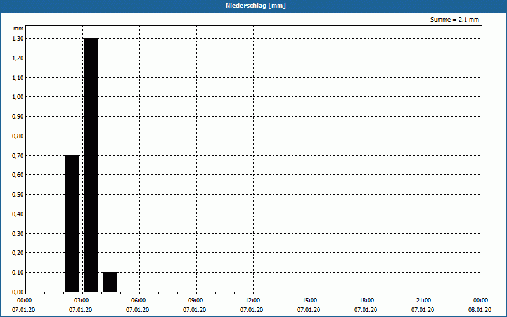This screenshot has width=507, height=317.
Task: Click the 0,50 y-axis value
Action: (18, 195)
